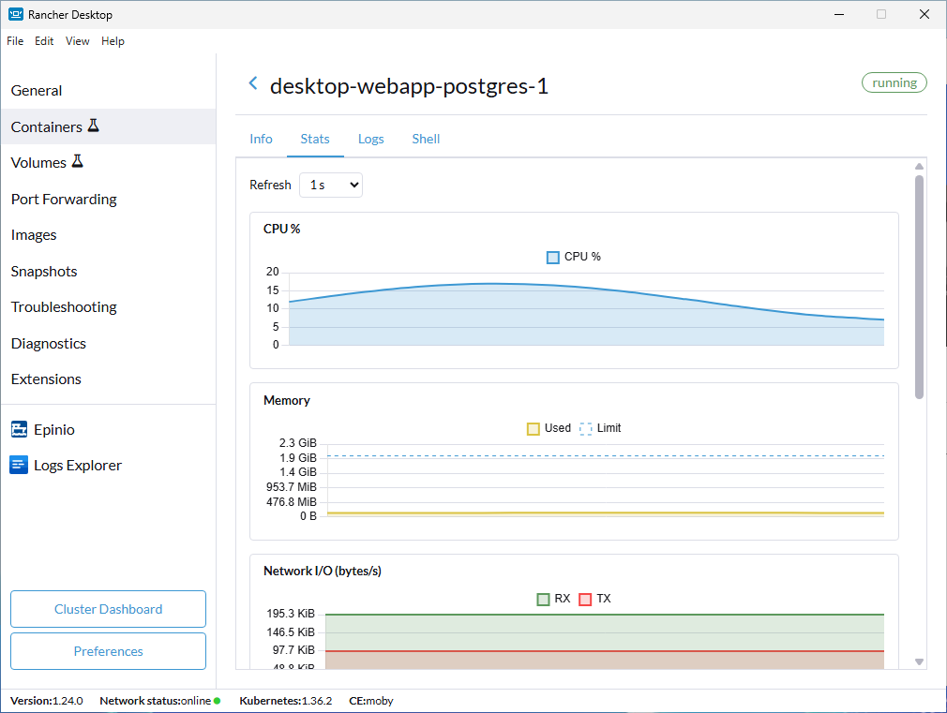This screenshot has width=947, height=713.
Task: Minimize the Rancher Desktop window
Action: click(839, 14)
